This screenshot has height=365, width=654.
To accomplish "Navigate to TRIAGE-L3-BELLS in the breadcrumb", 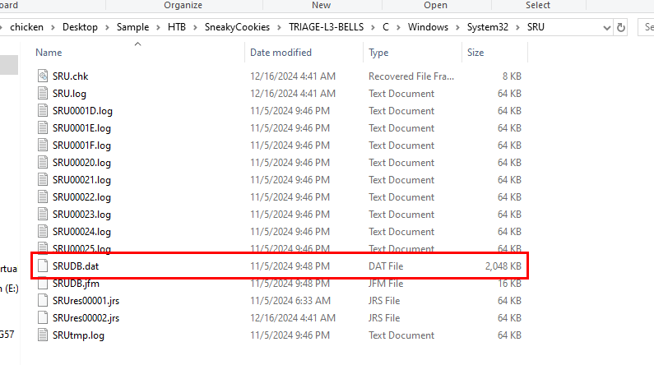I will coord(325,27).
